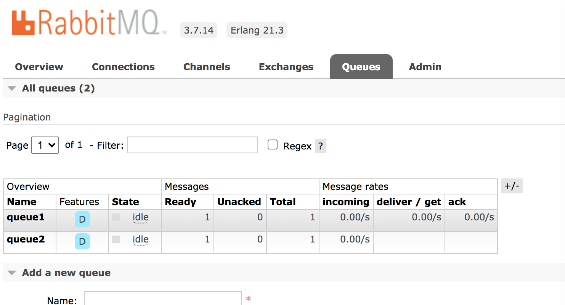Click the Pagination heading
Screen dimensions: 565x305
[x=27, y=117]
